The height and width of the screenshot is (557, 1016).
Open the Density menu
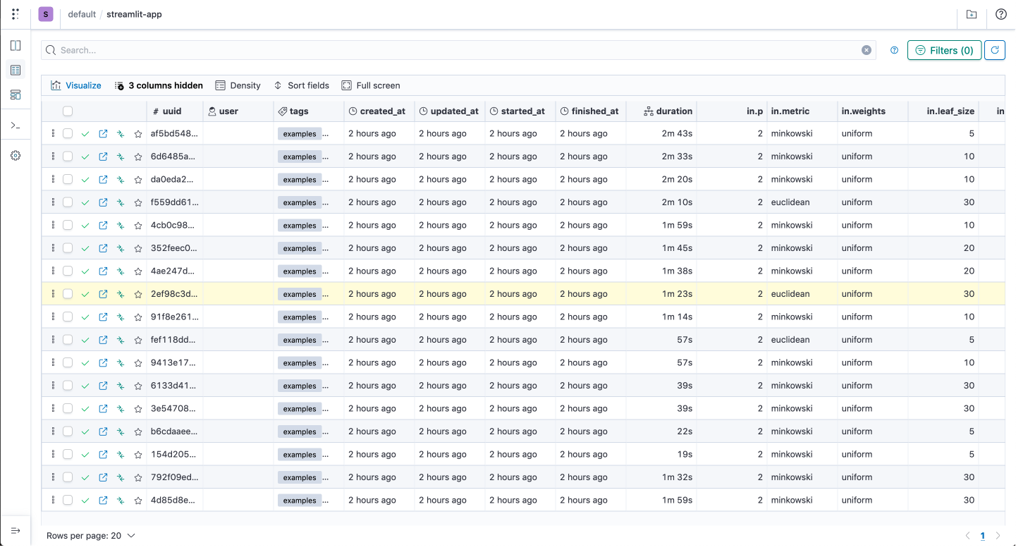[x=238, y=85]
